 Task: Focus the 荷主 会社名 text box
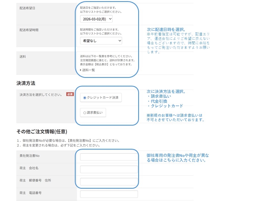[109, 169]
